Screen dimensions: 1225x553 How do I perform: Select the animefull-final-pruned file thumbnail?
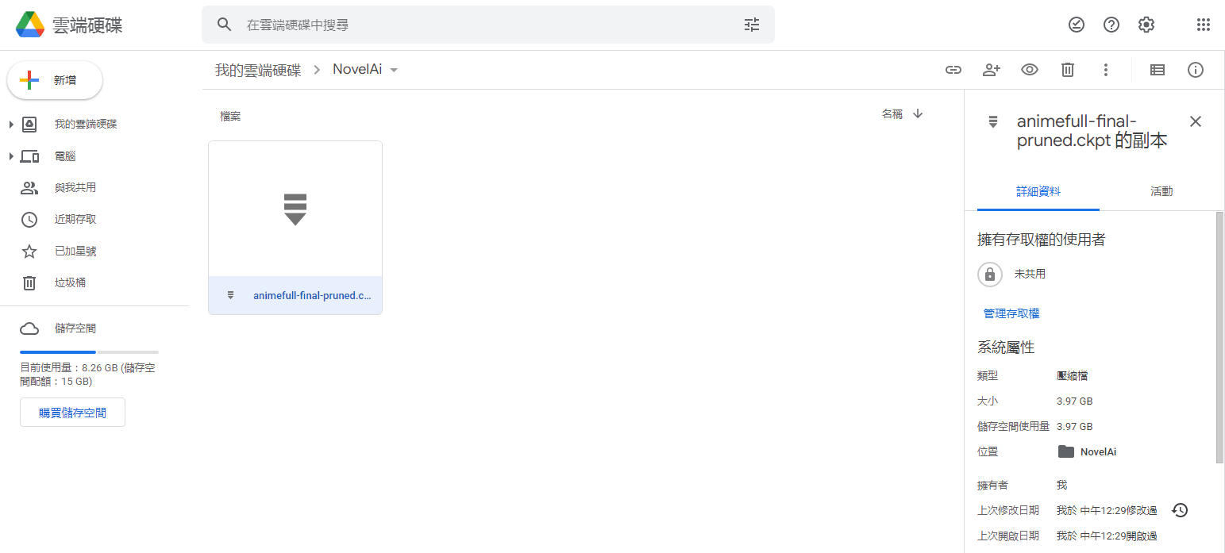click(x=295, y=209)
